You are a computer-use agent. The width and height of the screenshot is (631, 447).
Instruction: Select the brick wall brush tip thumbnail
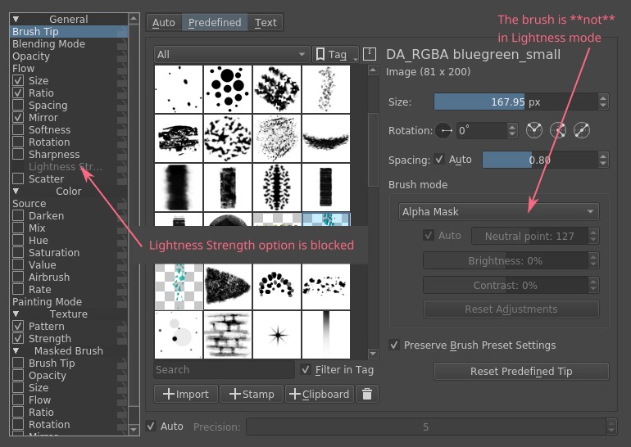click(228, 334)
